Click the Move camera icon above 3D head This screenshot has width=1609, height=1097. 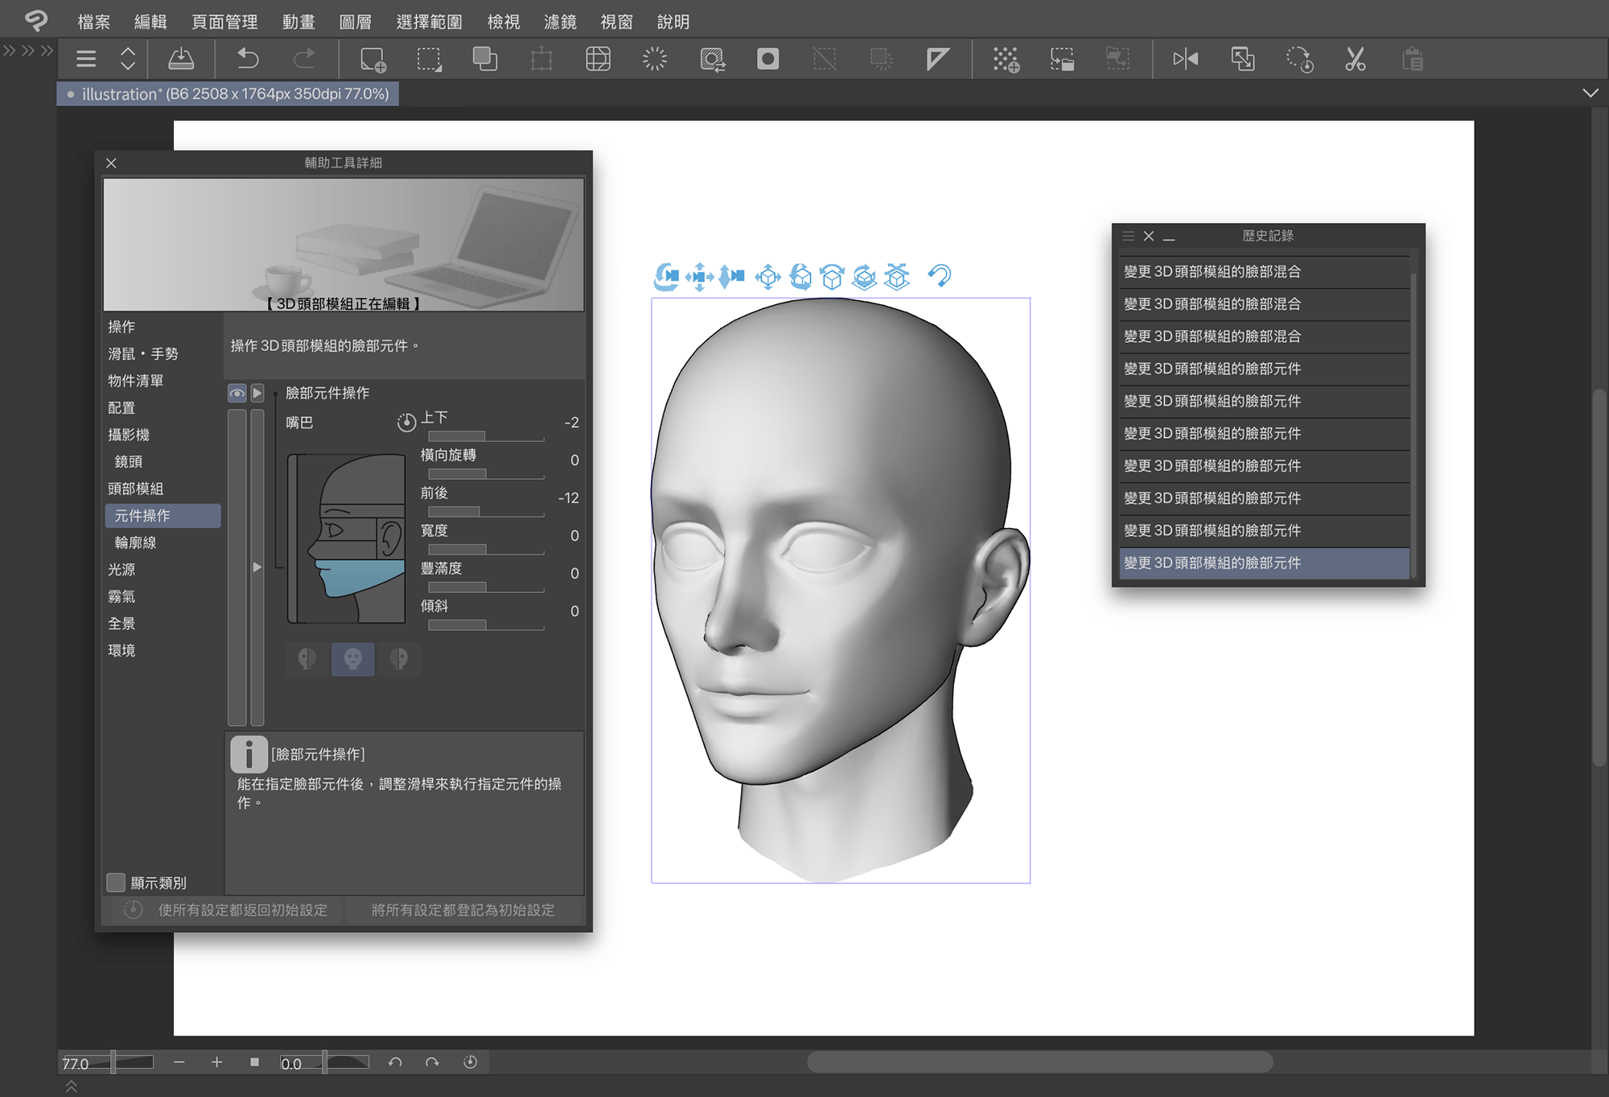699,277
